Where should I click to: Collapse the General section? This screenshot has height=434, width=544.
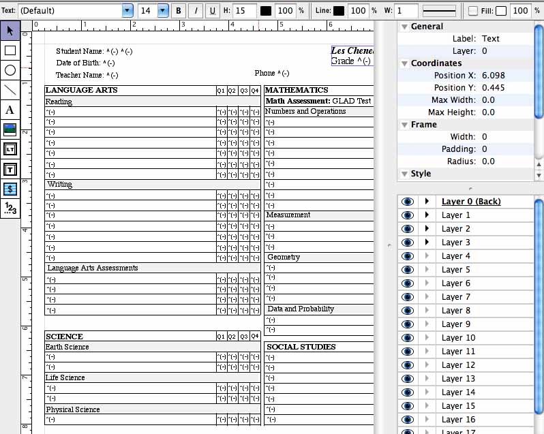click(404, 27)
